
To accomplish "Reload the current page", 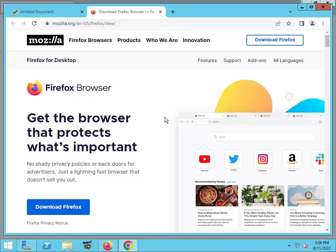I will (x=34, y=23).
